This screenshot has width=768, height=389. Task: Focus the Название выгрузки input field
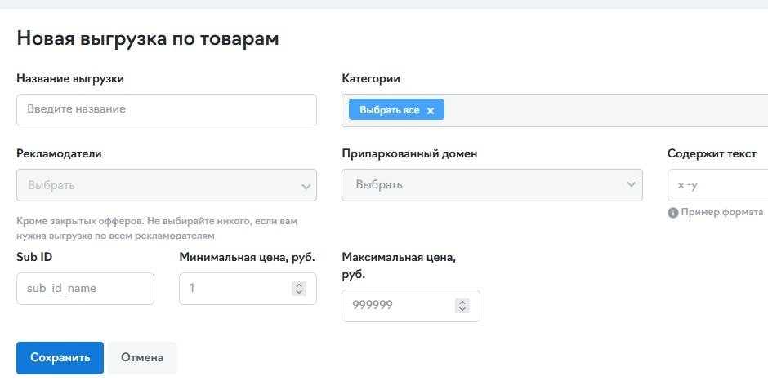pyautogui.click(x=167, y=110)
